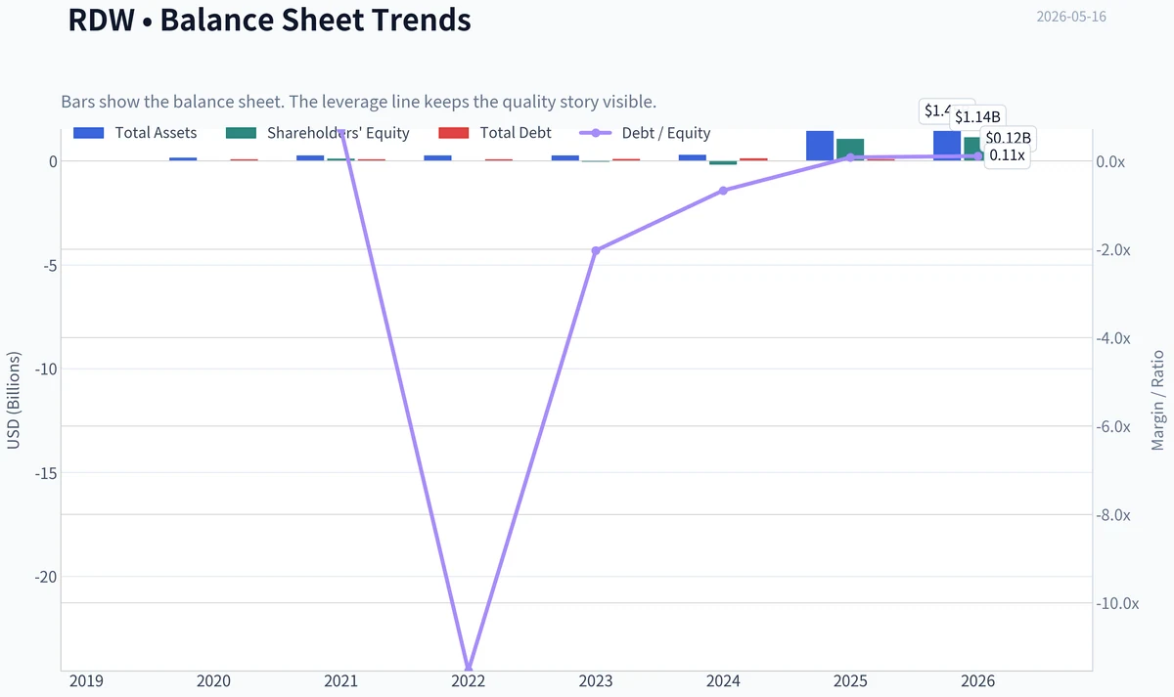The width and height of the screenshot is (1174, 697).
Task: Click the 2025 Total Assets blue bar
Action: 820,146
